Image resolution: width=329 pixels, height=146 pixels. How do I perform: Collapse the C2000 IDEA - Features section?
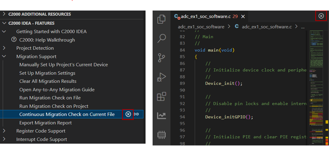(4, 23)
